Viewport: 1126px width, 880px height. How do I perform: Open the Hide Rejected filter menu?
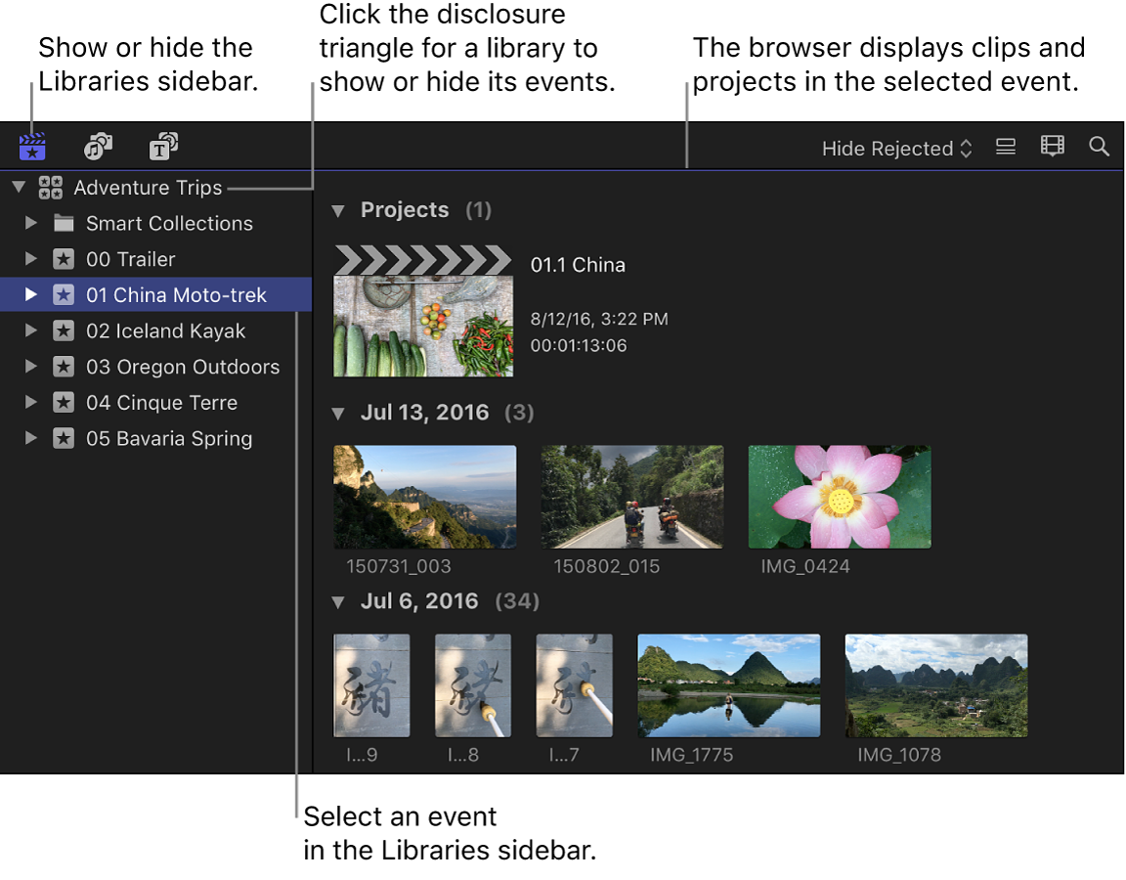(x=893, y=148)
